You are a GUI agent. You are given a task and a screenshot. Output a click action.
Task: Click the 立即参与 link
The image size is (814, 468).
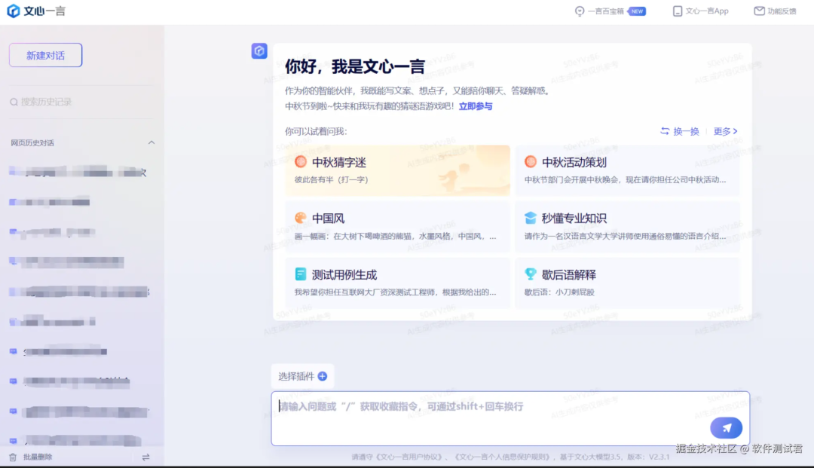pyautogui.click(x=476, y=106)
